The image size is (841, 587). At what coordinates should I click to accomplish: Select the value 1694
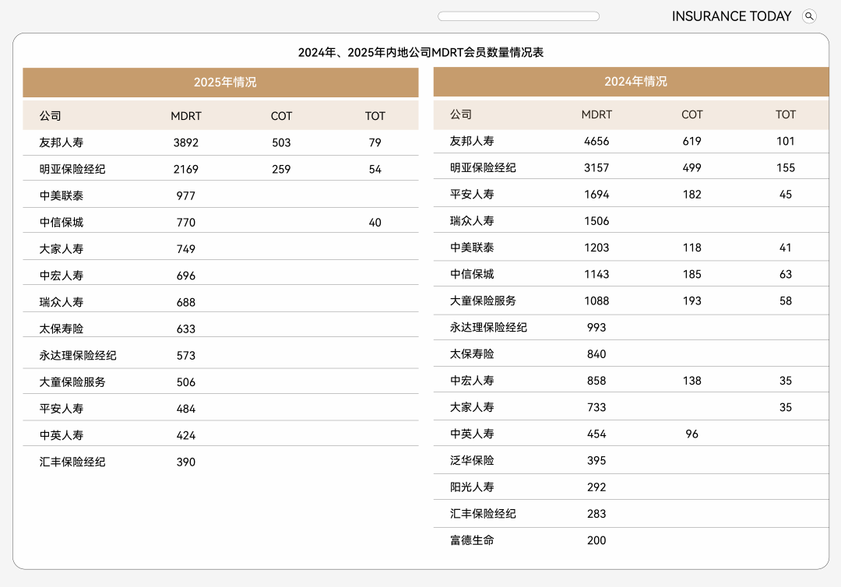(596, 194)
